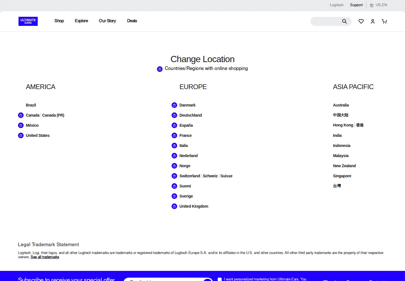
Task: Click shopping bag icon next to France
Action: coord(174,135)
